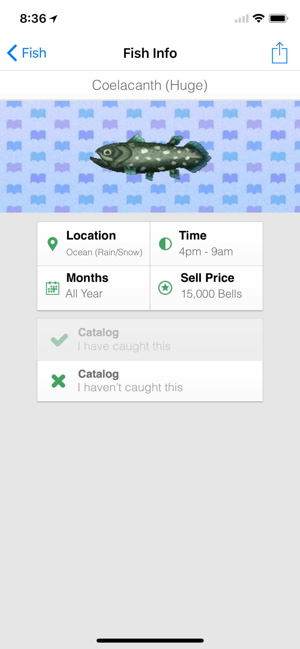
Task: Tap the Coelacanth (Huge) name header
Action: pyautogui.click(x=150, y=85)
